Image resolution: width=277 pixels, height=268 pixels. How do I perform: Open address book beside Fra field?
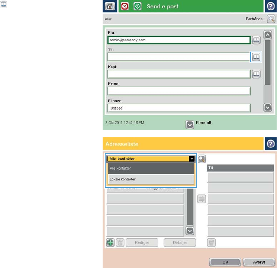pyautogui.click(x=256, y=40)
